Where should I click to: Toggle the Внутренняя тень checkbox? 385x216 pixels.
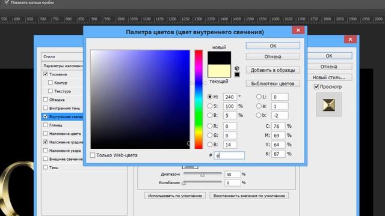point(46,108)
